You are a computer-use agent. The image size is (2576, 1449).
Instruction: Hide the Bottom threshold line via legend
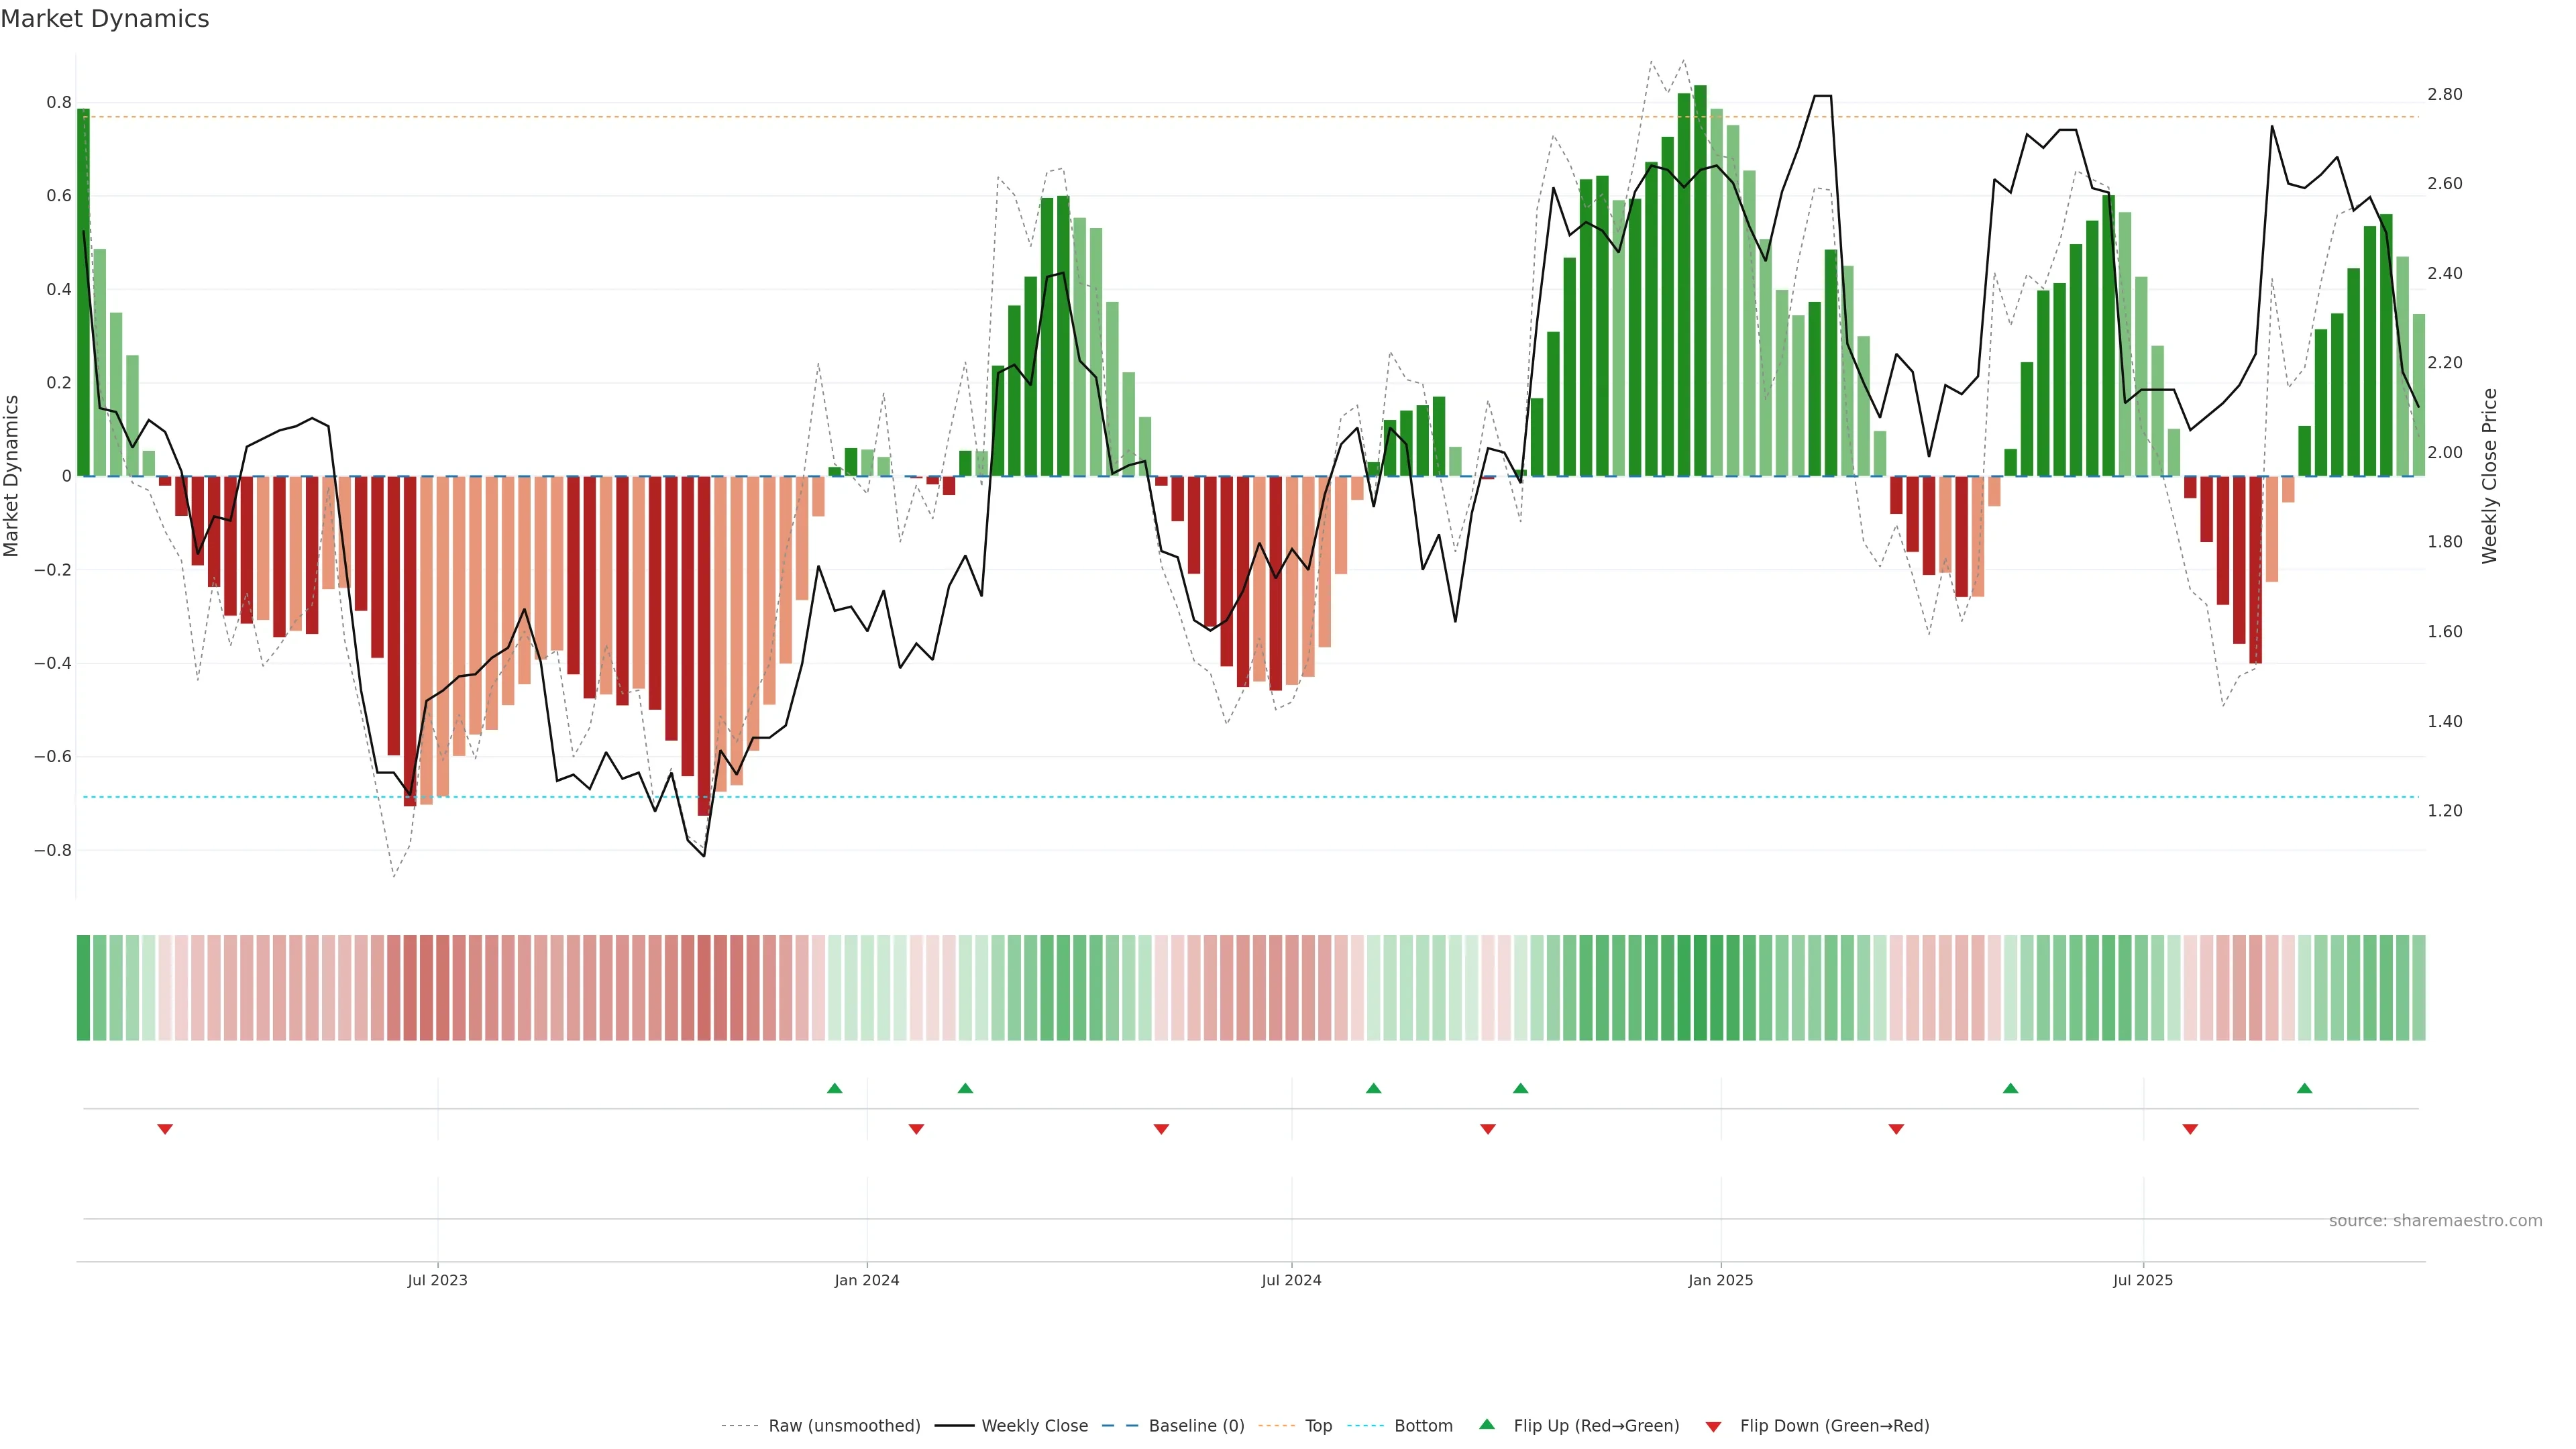pos(1423,1426)
